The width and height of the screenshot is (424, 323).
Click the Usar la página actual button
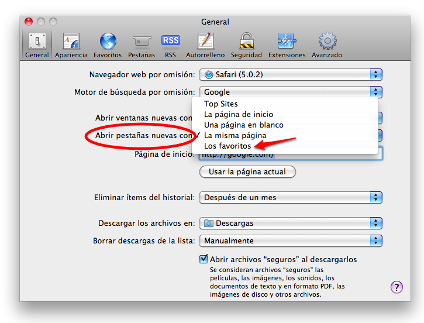248,172
